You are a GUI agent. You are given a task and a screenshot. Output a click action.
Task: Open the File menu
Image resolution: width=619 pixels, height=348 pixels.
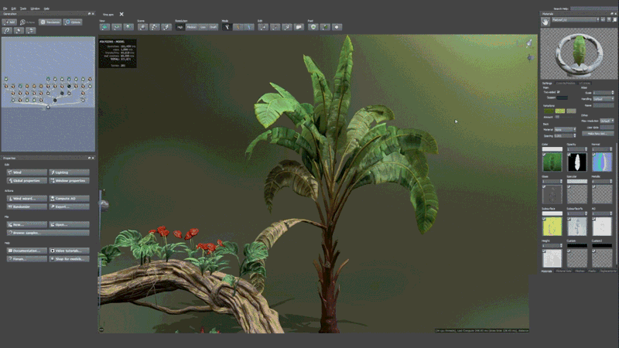[5, 9]
